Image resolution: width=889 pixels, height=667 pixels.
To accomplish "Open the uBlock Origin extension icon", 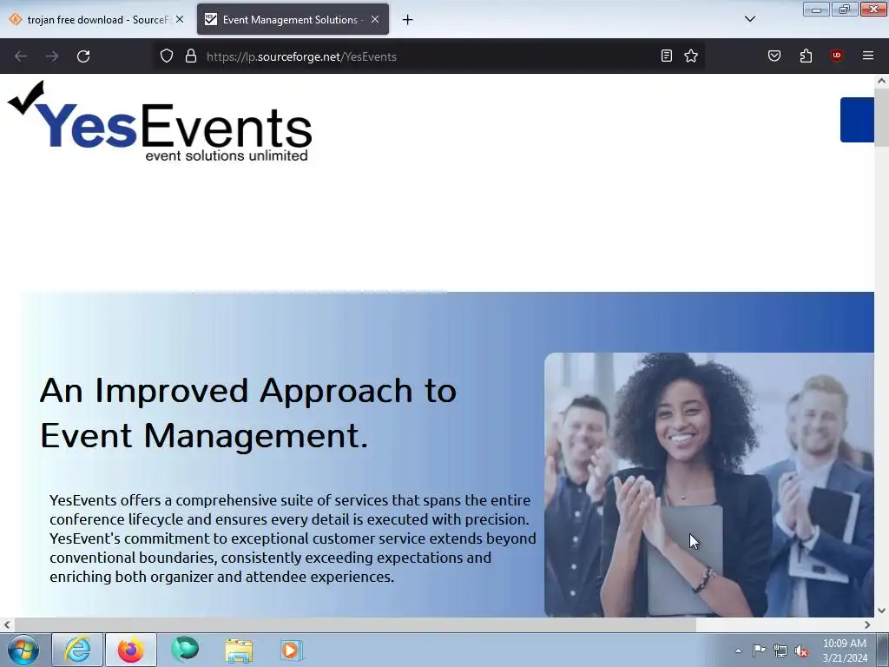I will click(x=836, y=56).
